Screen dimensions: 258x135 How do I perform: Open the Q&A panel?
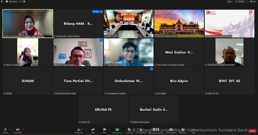tap(93, 131)
